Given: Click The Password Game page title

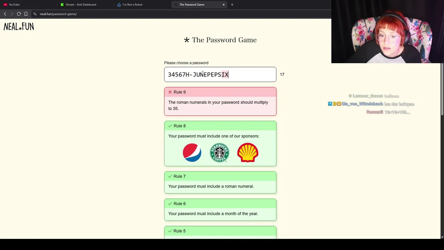Looking at the screenshot, I should point(224,40).
